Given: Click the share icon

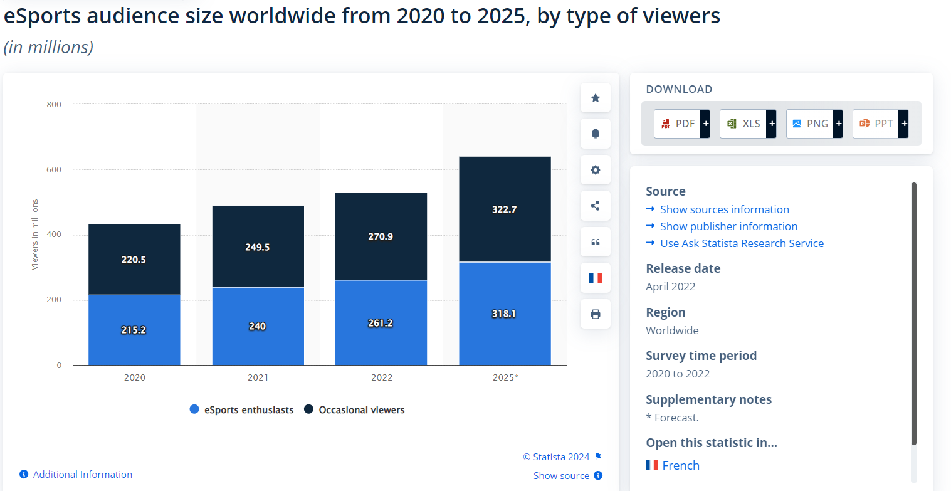Looking at the screenshot, I should tap(596, 206).
